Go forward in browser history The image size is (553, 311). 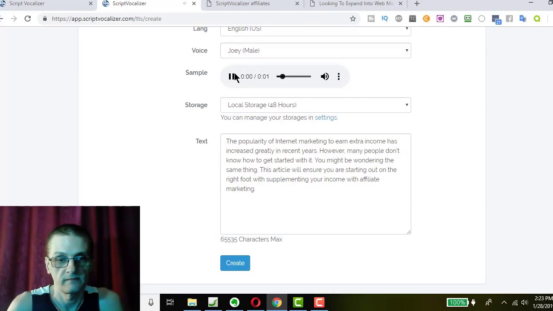coord(14,19)
